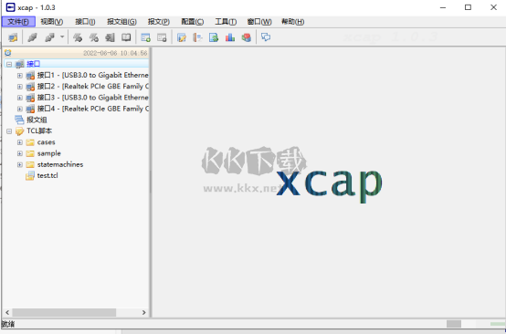Select the 接口 root tree label
506x334 pixels.
33,64
